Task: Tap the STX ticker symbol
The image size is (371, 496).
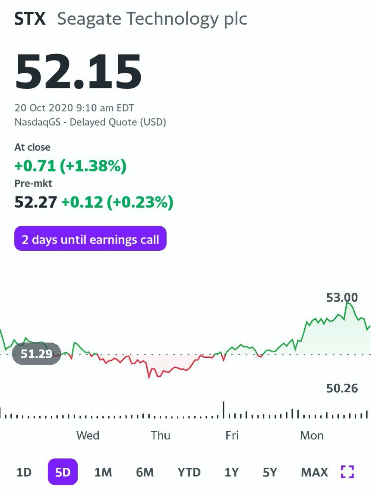Action: pos(30,19)
